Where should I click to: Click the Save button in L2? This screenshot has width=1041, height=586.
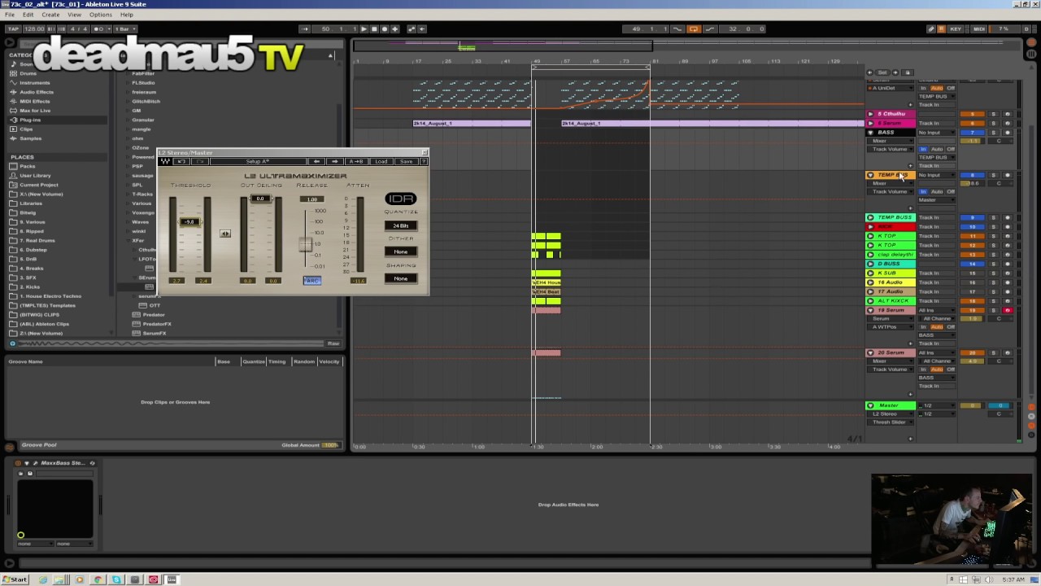tap(406, 161)
